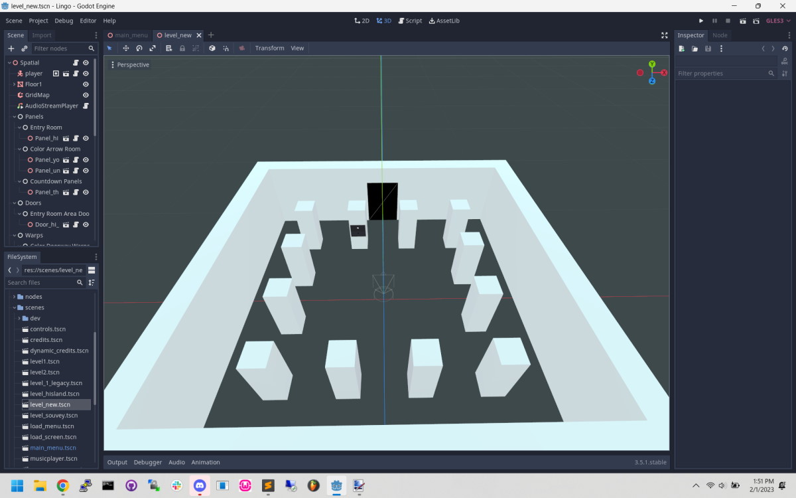Open the object history icon in Inspector
The image size is (796, 498).
785,48
